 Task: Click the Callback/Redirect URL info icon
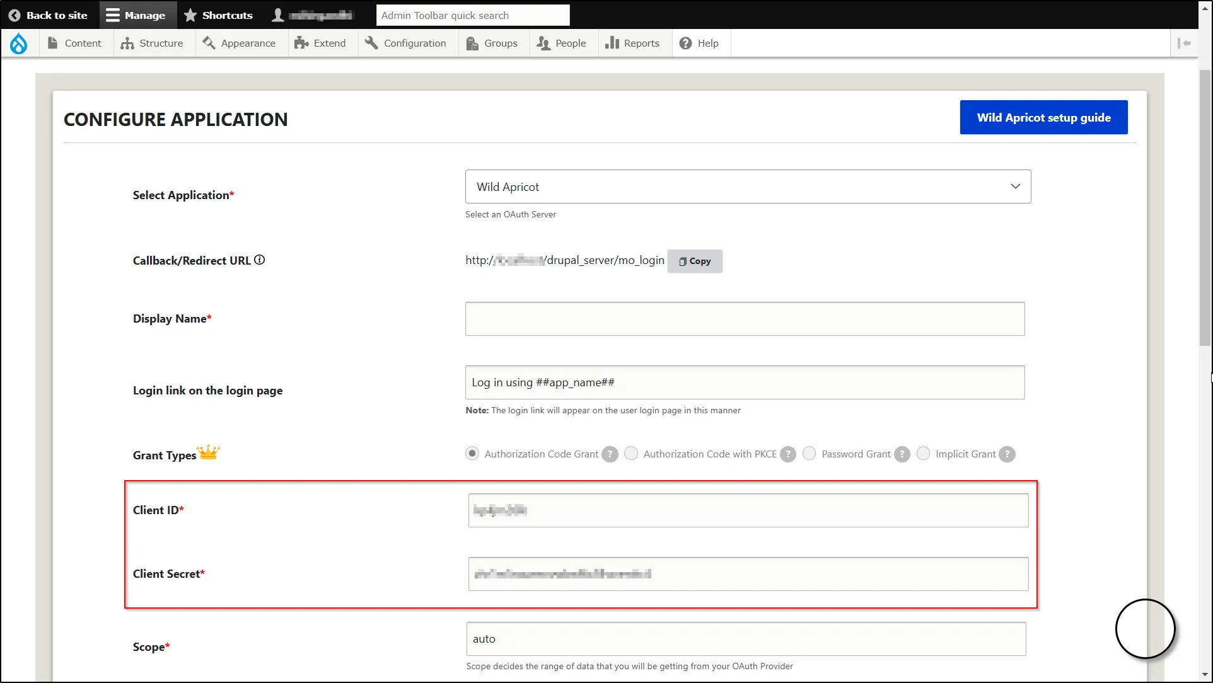point(260,260)
